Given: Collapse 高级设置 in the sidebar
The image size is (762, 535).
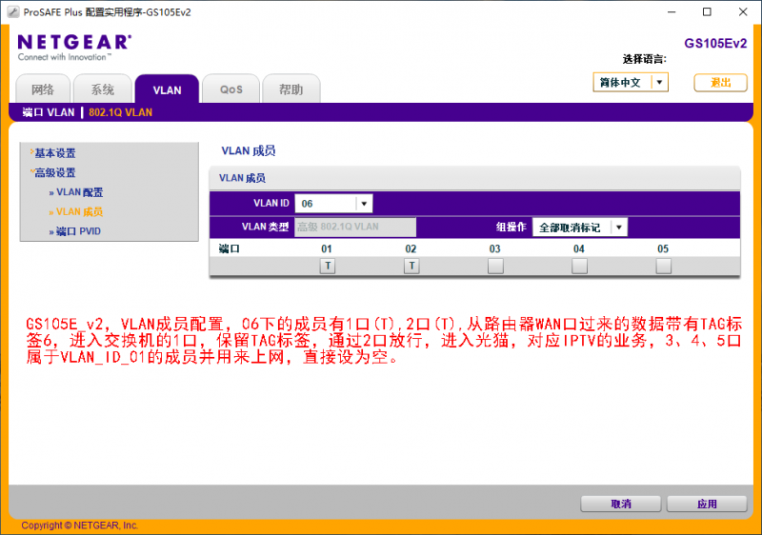Looking at the screenshot, I should point(54,172).
